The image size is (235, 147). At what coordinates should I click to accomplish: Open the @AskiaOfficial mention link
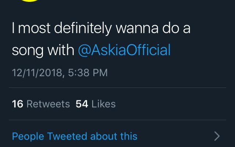click(x=124, y=50)
